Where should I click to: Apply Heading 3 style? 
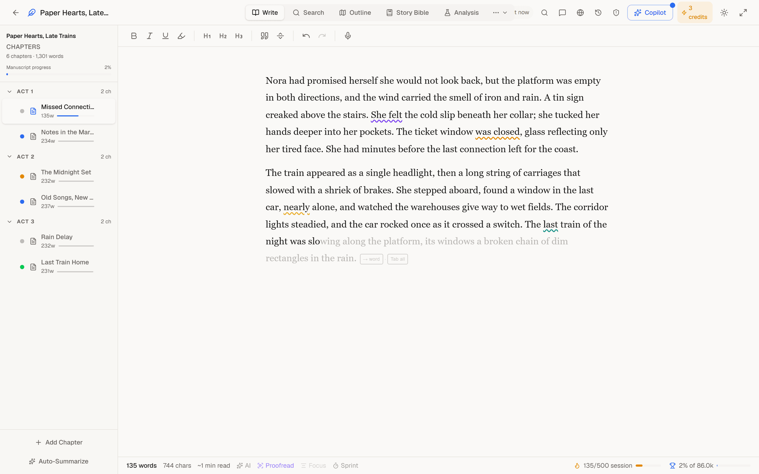[x=239, y=36]
